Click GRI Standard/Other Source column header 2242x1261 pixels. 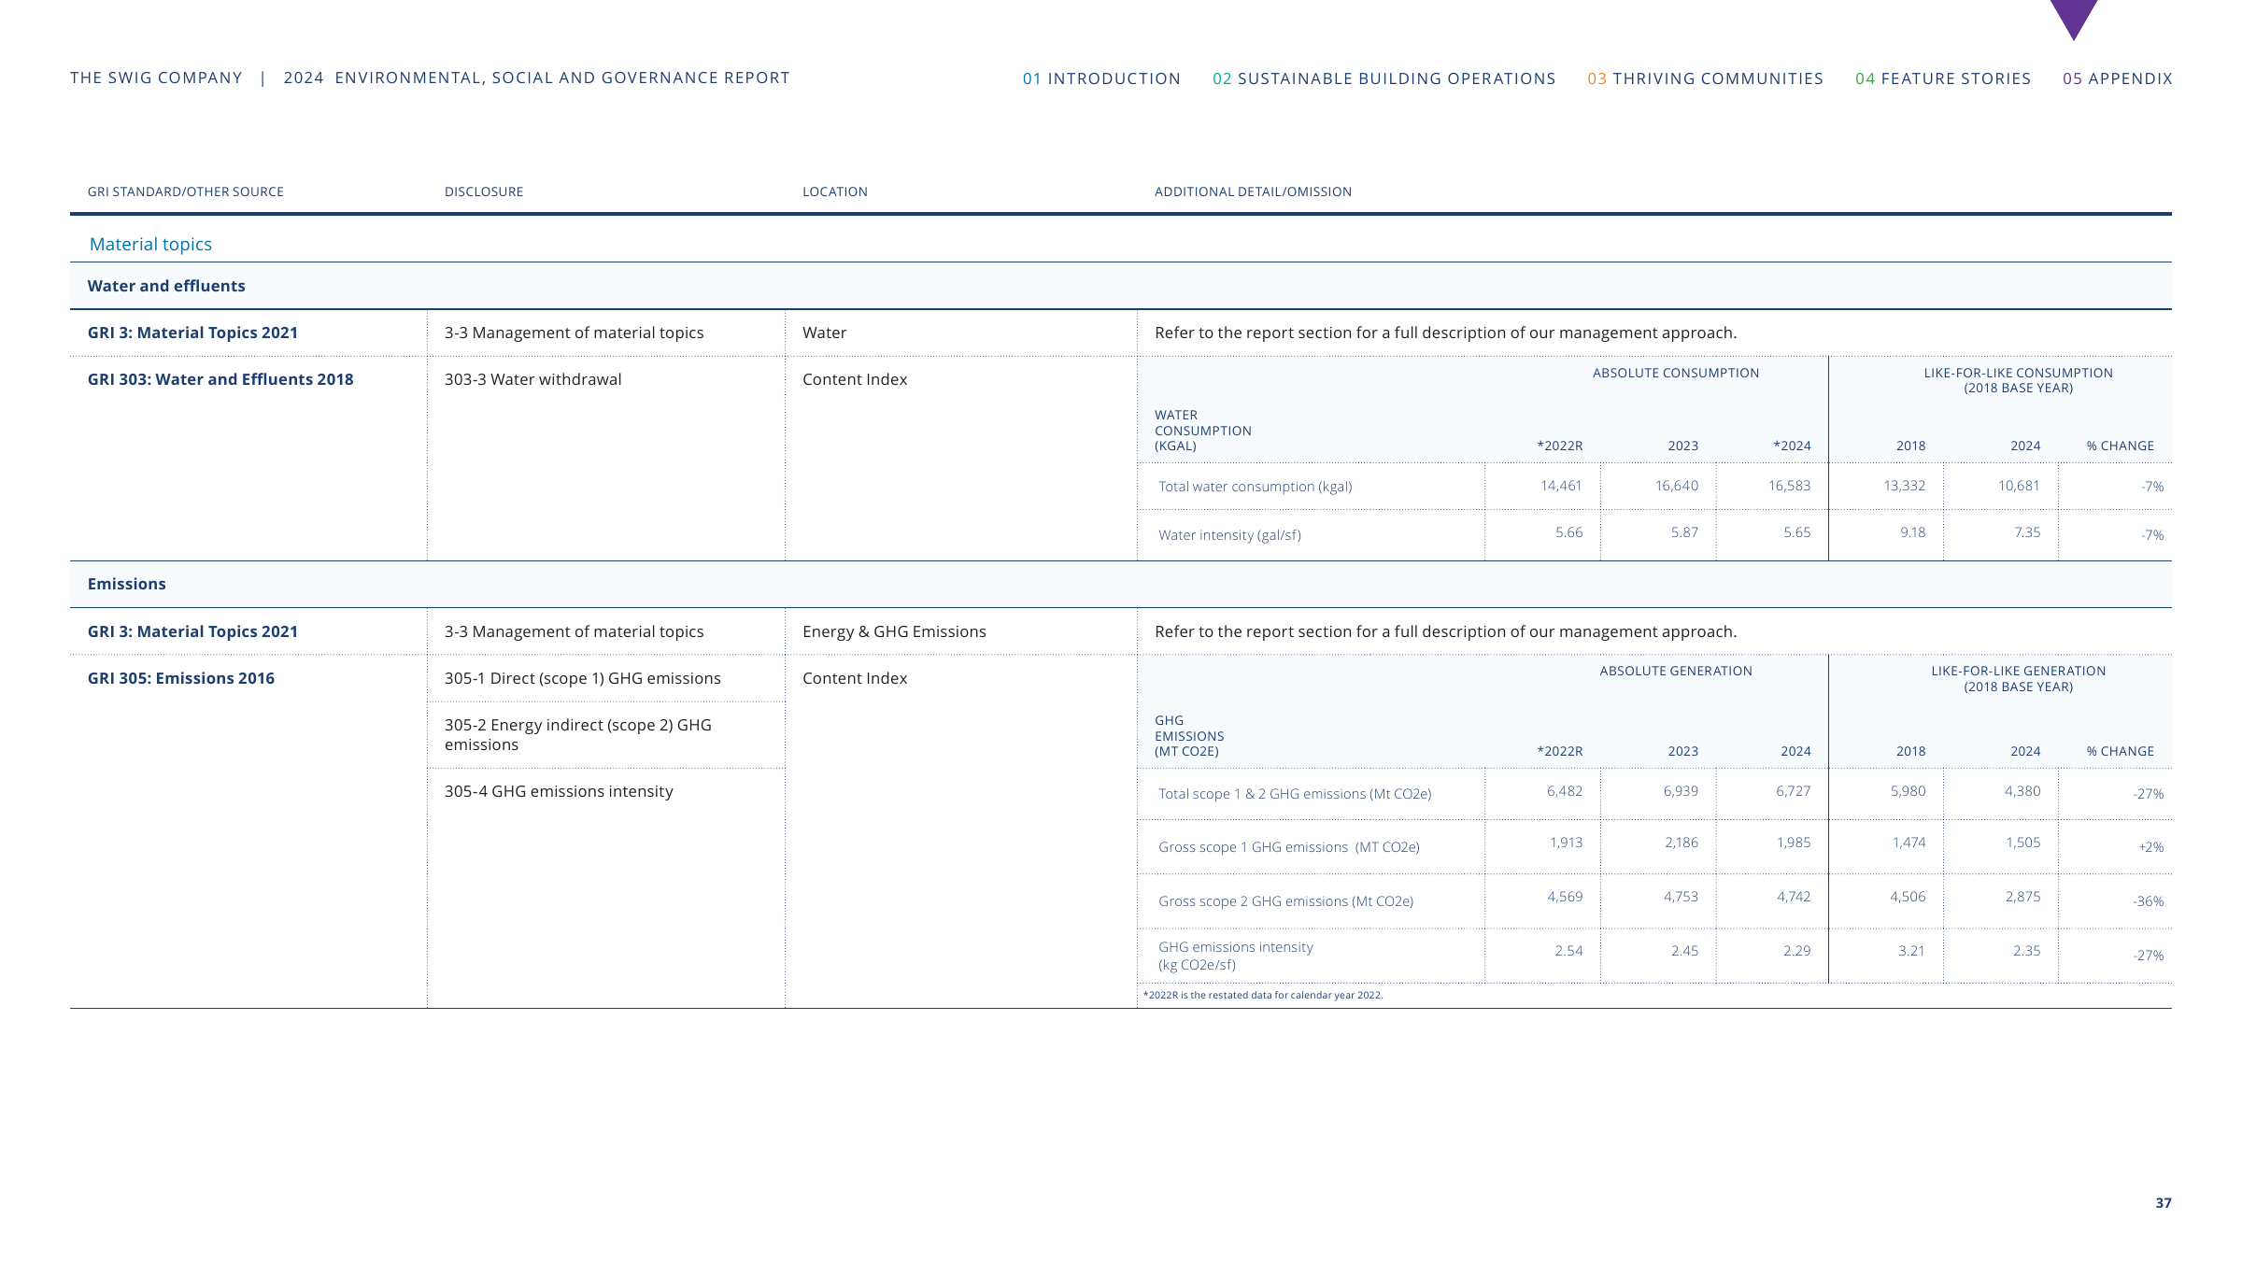coord(185,191)
